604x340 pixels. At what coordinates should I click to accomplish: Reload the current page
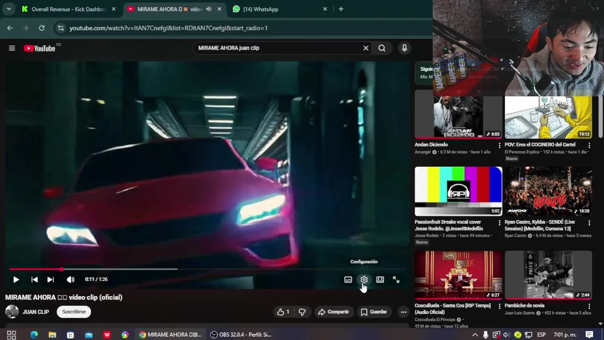pyautogui.click(x=42, y=28)
